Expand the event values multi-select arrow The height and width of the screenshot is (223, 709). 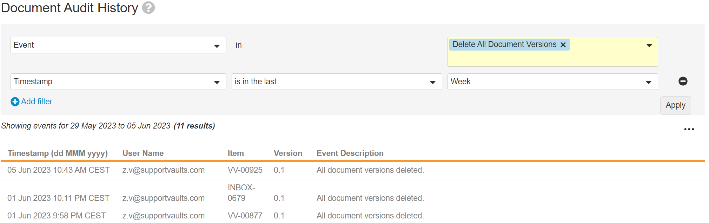pyautogui.click(x=649, y=45)
